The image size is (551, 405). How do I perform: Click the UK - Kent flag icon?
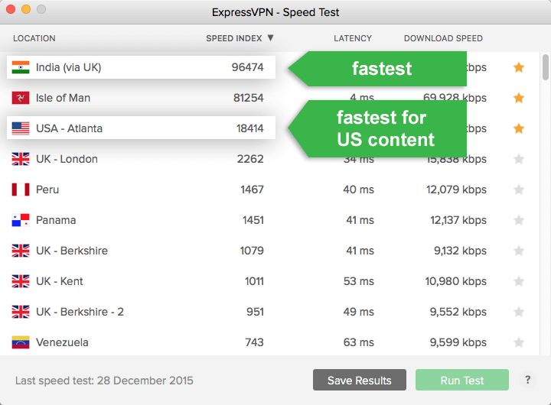click(21, 281)
